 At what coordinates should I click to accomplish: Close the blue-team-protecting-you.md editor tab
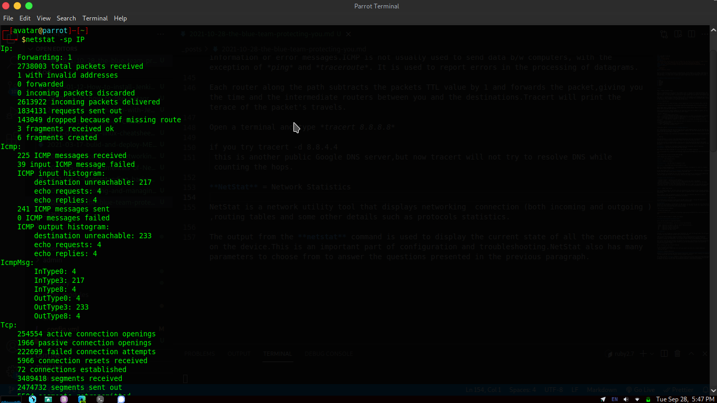click(x=348, y=34)
